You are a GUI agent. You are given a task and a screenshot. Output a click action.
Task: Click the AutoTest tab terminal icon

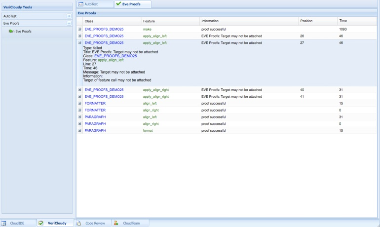[81, 4]
